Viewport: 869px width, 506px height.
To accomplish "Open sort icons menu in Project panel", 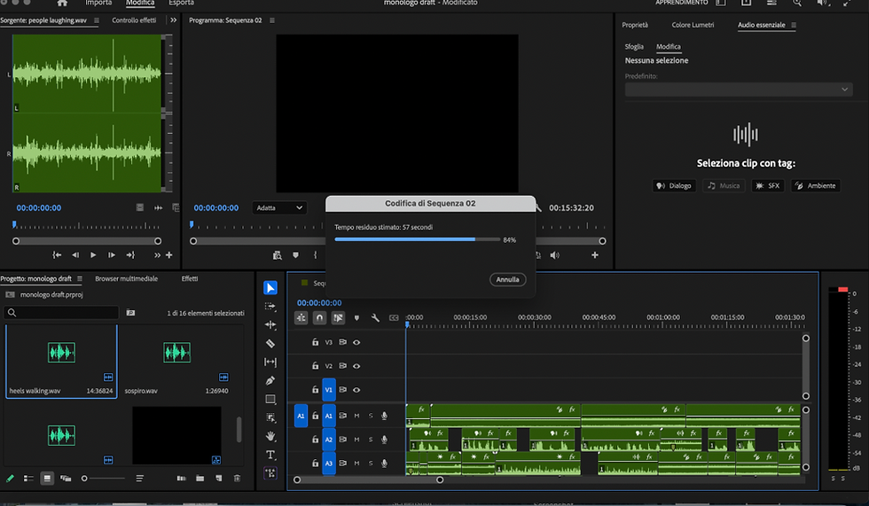I will click(x=140, y=479).
